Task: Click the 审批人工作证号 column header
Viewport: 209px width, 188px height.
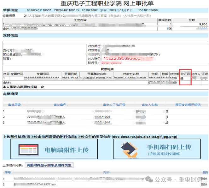Action: tap(114, 105)
